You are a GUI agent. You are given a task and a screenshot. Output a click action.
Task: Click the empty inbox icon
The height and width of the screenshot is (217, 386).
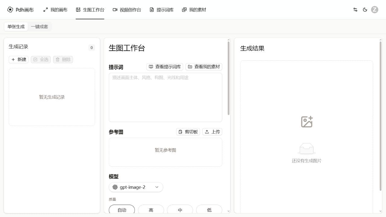307,149
